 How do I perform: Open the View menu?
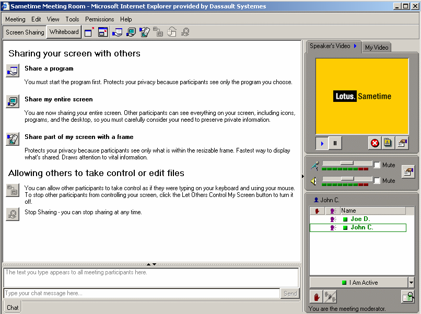point(53,19)
